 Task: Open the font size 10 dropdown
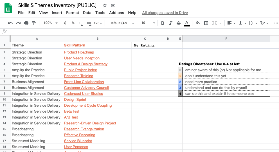point(148,23)
